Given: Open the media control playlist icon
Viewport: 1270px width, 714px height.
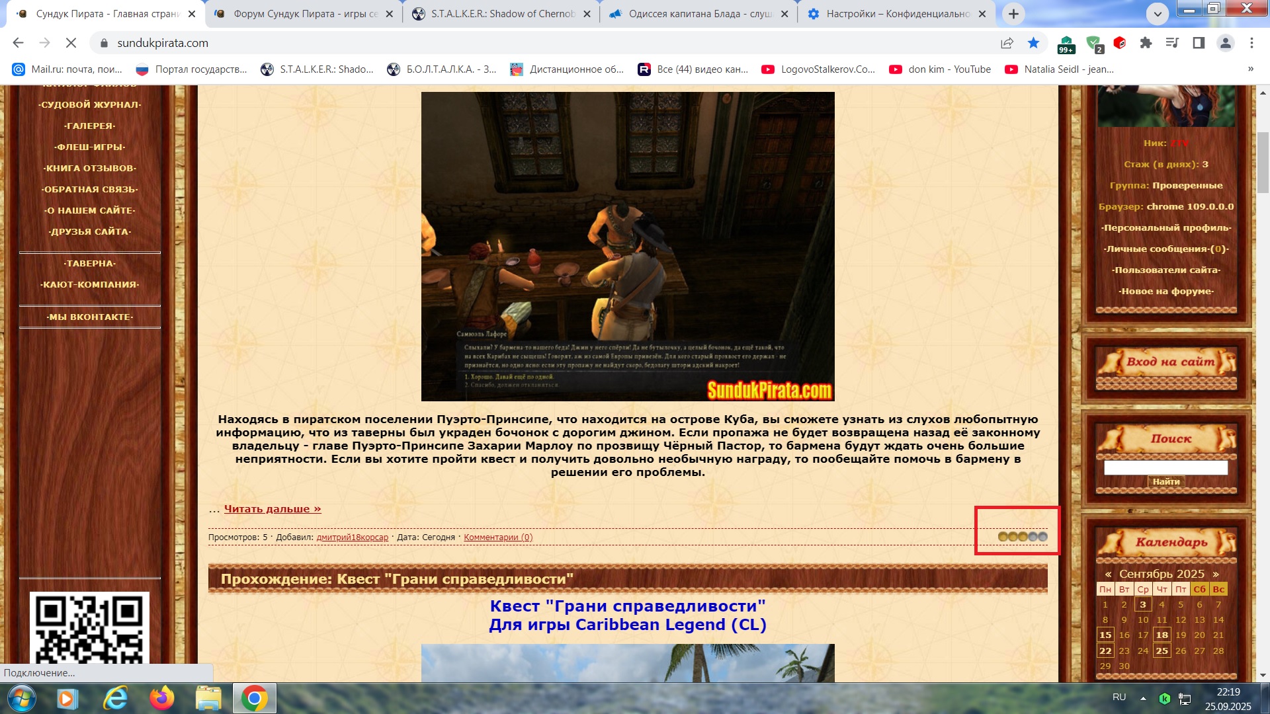Looking at the screenshot, I should [x=1172, y=43].
